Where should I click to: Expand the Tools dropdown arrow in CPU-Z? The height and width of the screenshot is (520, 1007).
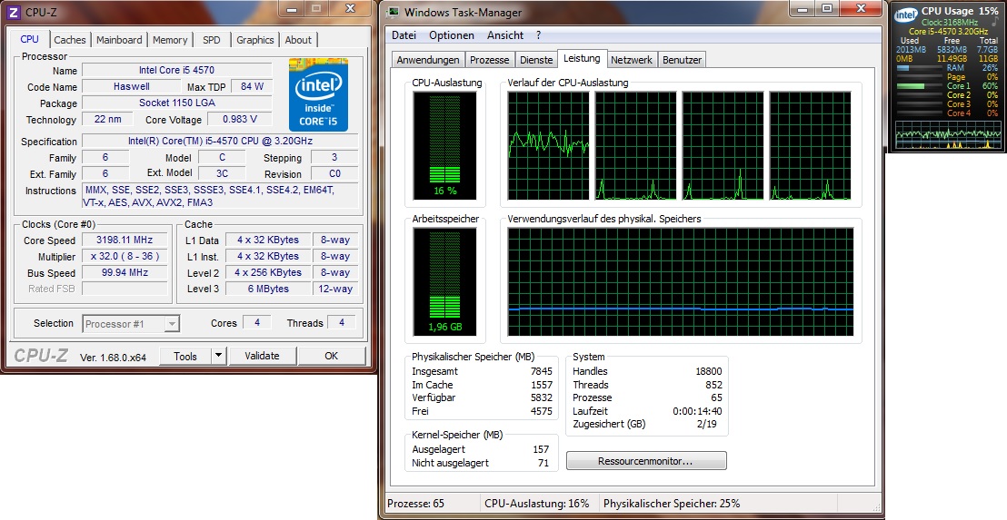[x=218, y=356]
